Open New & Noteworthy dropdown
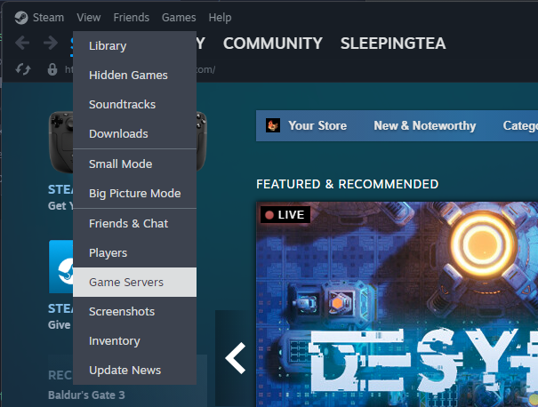Screen dimensions: 538x407 [425, 125]
